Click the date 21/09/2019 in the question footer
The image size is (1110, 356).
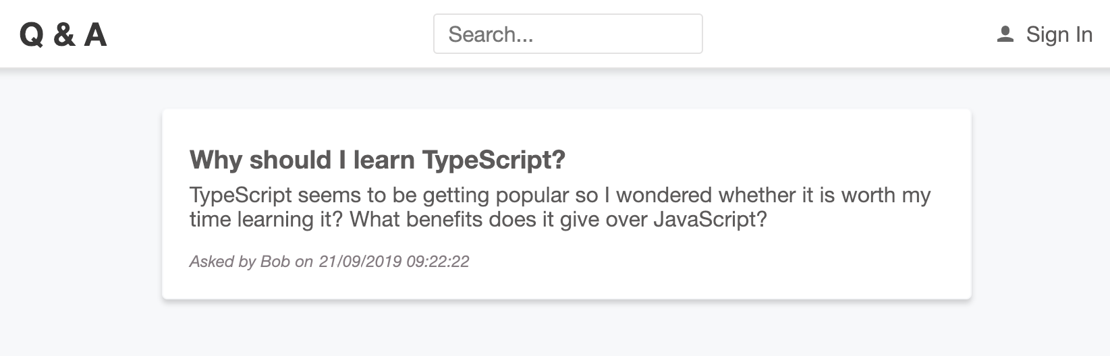point(360,262)
